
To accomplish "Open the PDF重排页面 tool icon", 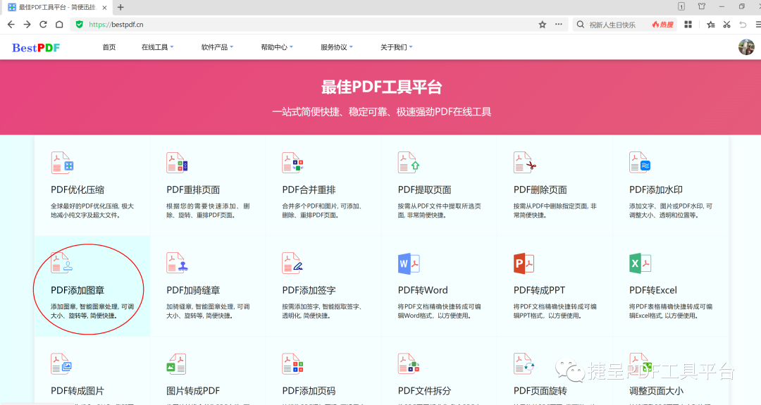I will click(x=177, y=163).
